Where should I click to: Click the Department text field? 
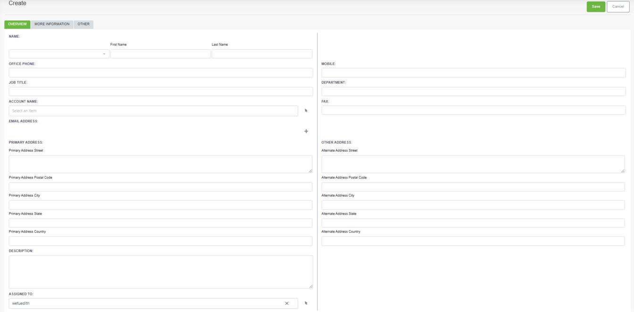(x=474, y=91)
